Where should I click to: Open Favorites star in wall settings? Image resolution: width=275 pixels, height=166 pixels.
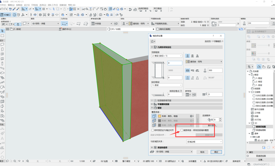[x=153, y=42]
